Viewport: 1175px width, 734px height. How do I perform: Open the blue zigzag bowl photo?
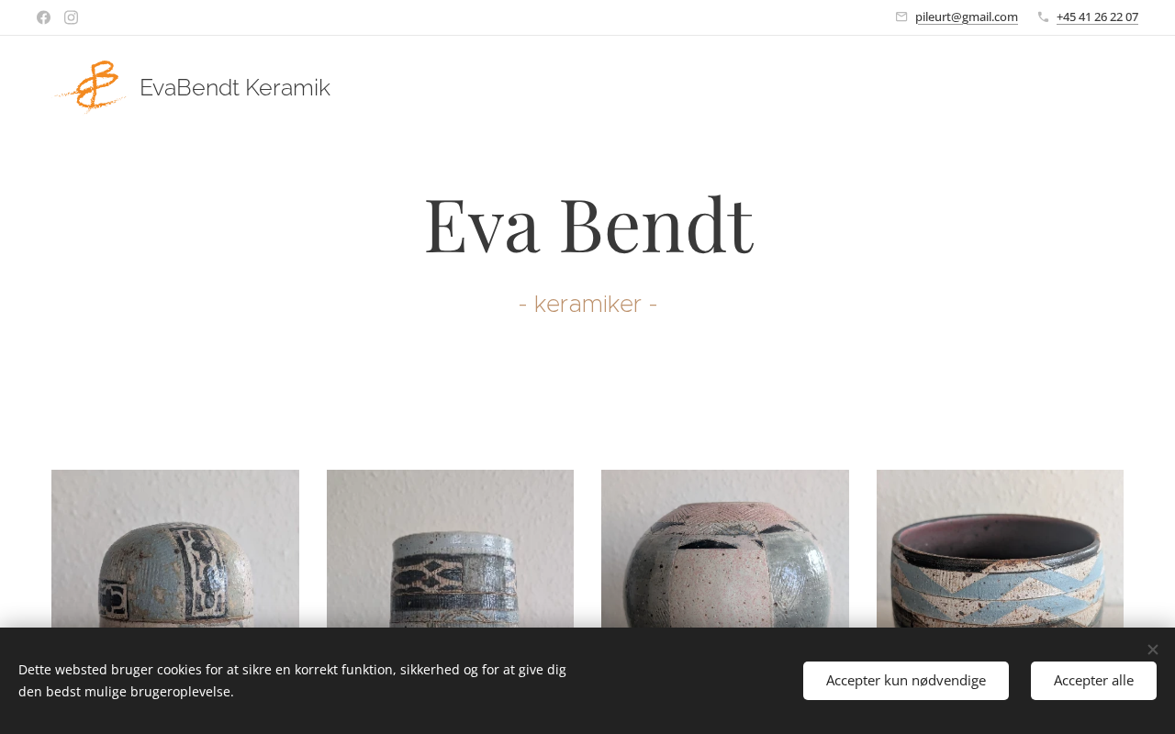tap(1000, 549)
